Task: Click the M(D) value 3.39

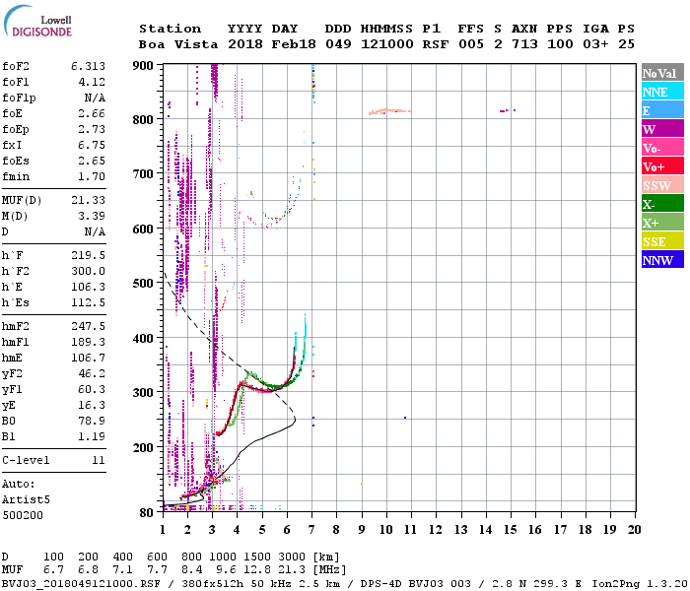Action: click(x=92, y=217)
